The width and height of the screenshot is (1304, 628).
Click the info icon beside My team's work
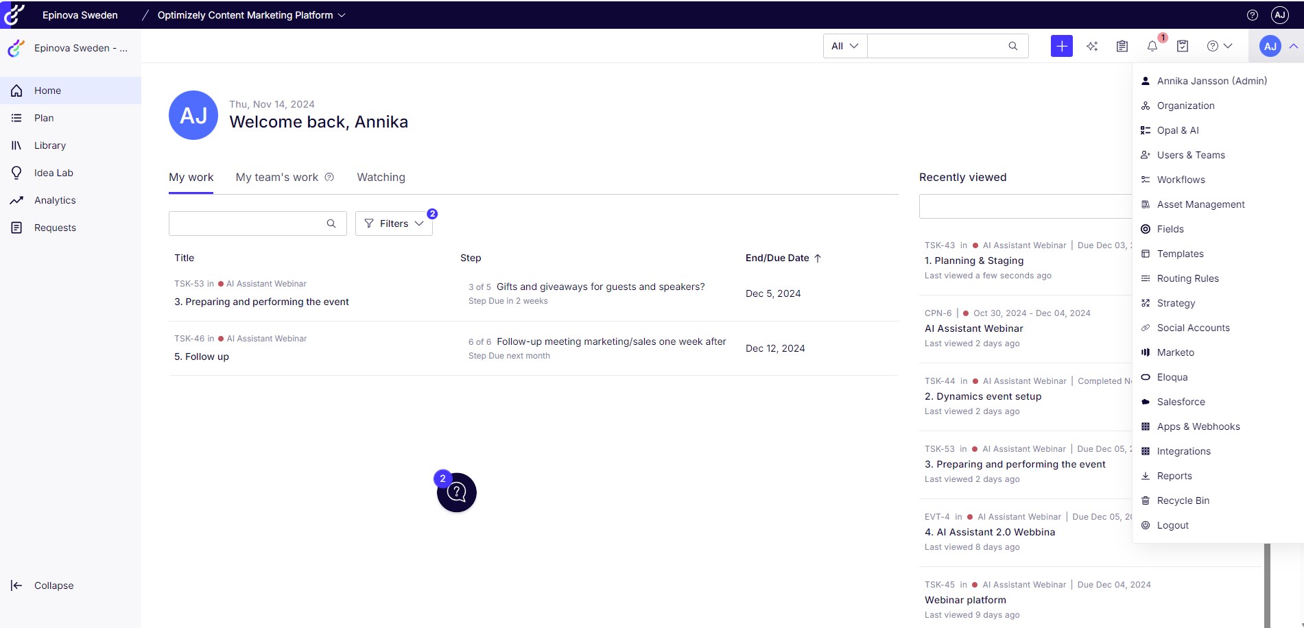329,177
